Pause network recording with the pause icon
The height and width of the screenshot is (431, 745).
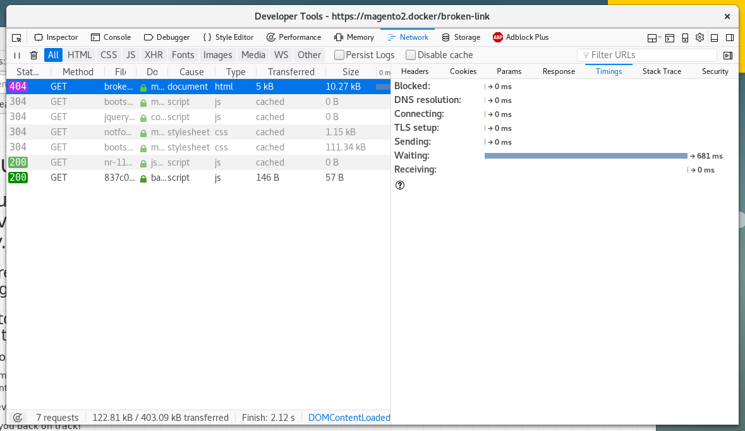[17, 55]
